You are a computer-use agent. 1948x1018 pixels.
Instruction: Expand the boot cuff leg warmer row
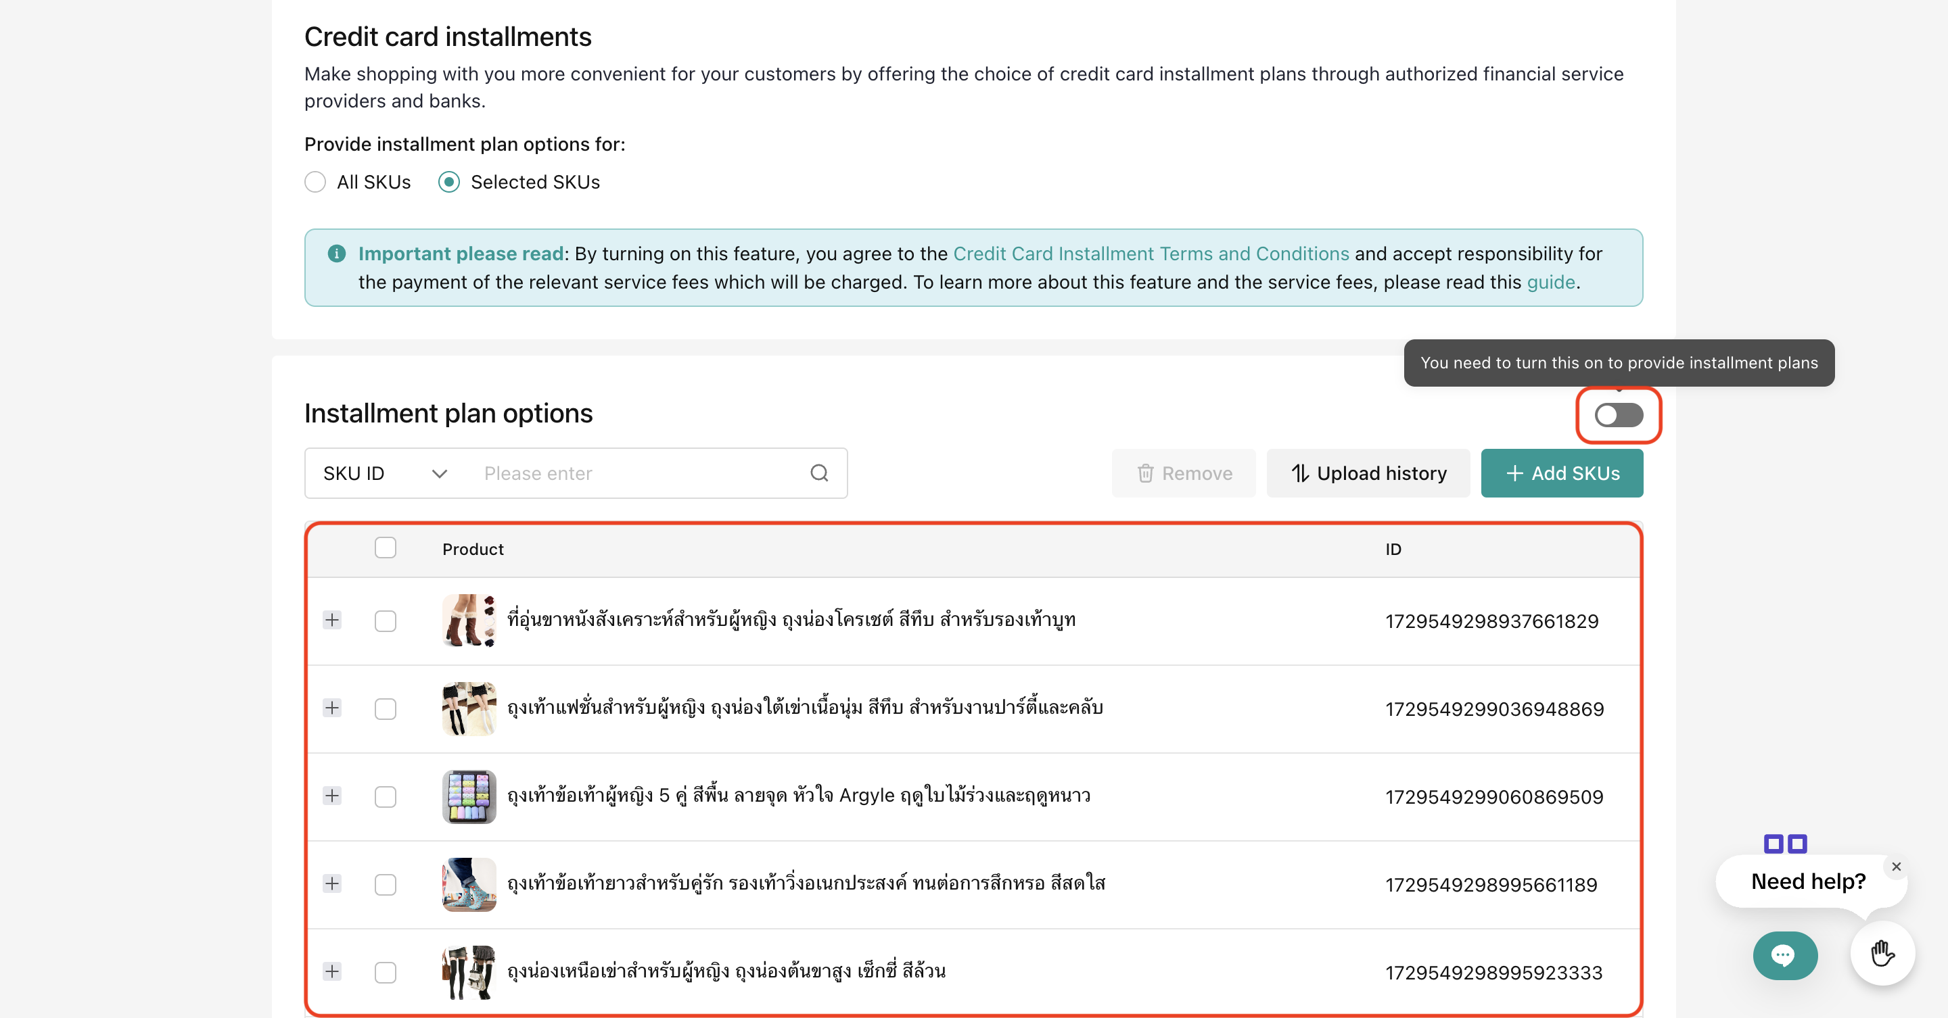[x=332, y=621]
